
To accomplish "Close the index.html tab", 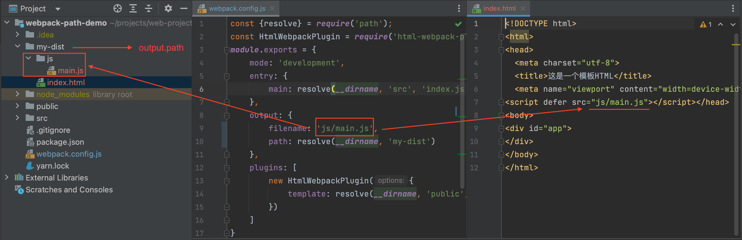I will tap(523, 9).
